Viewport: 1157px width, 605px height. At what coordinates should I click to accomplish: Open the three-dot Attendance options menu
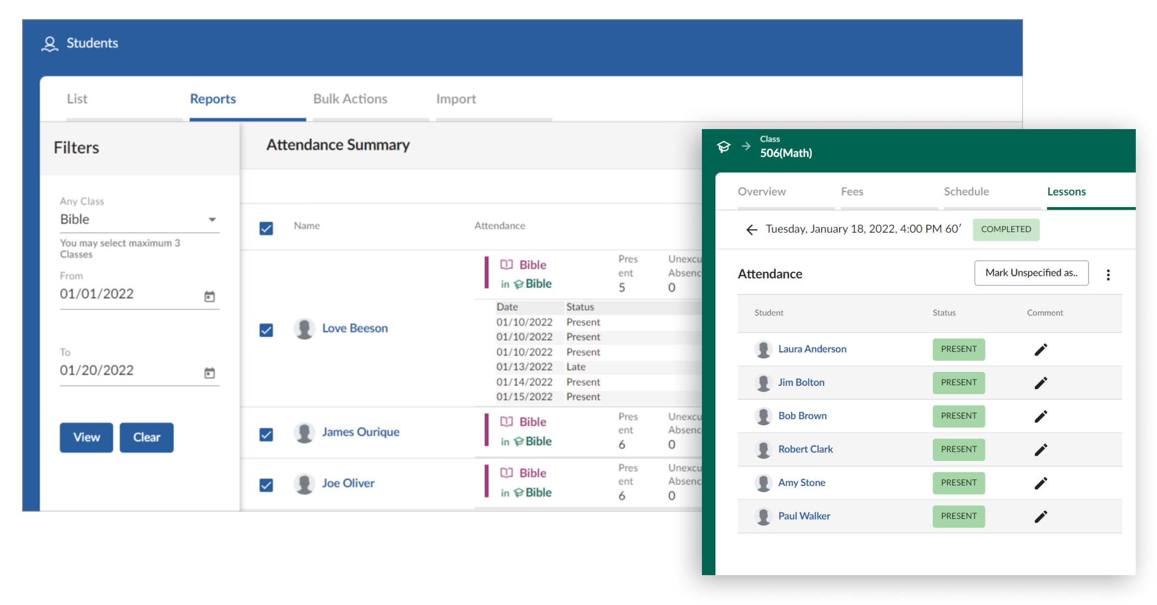(x=1108, y=275)
